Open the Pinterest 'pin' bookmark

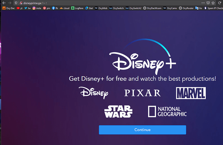tap(47, 8)
